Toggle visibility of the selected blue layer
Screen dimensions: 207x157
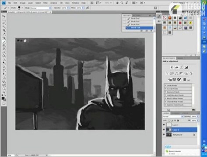click(164, 130)
